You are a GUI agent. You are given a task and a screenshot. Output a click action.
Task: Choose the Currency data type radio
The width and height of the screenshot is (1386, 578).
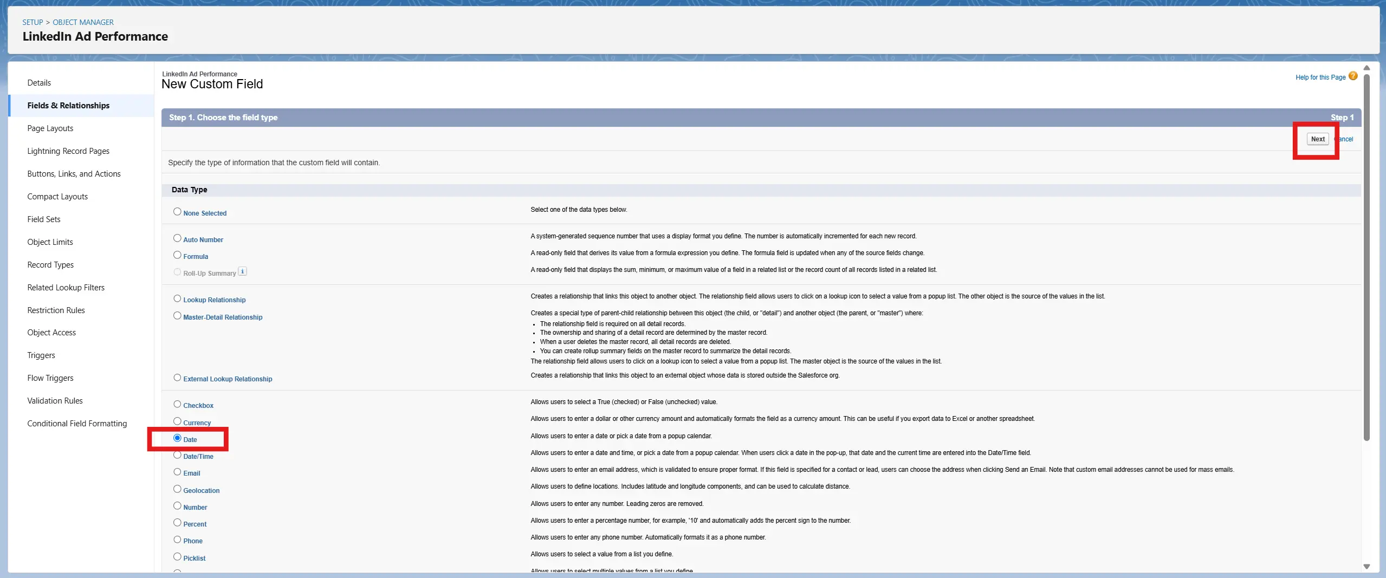177,421
